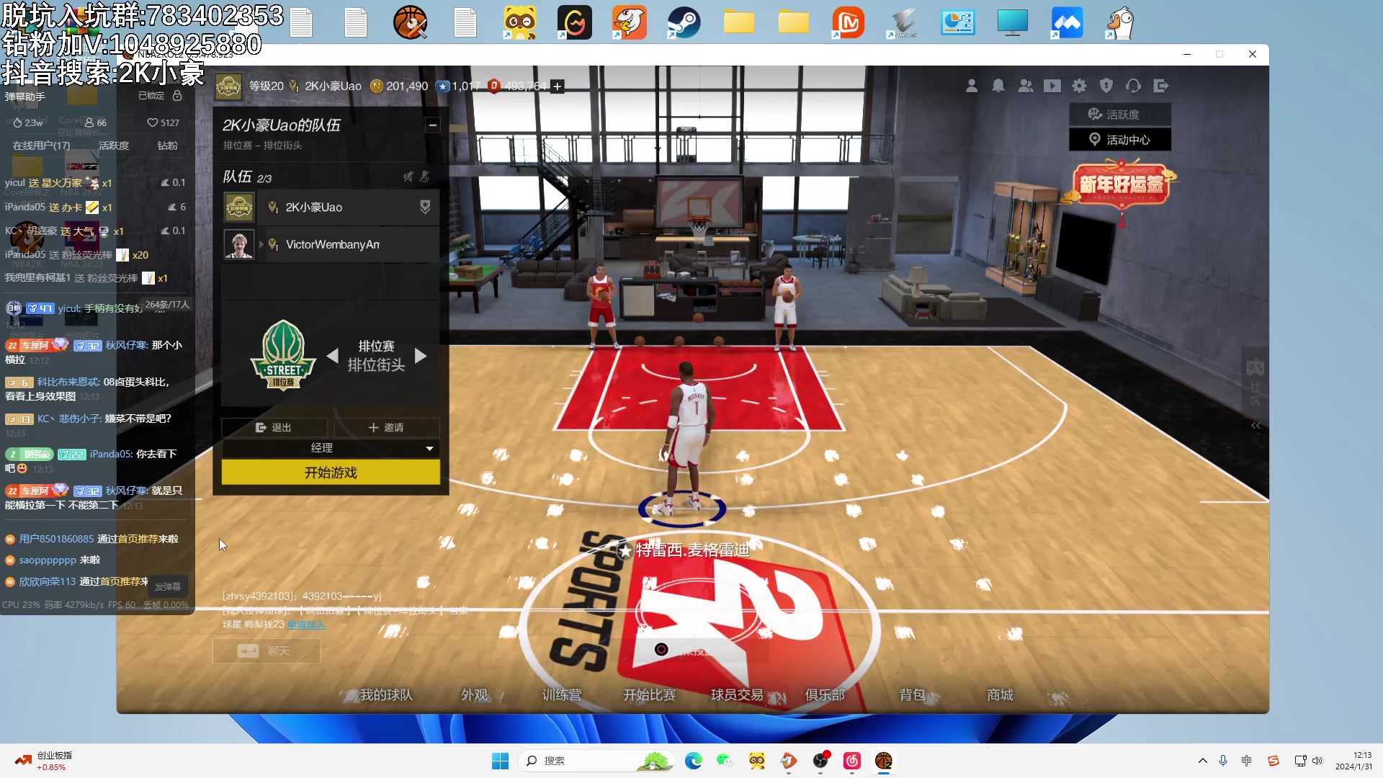
Task: Open the This PC monitor desktop icon
Action: point(1013,22)
